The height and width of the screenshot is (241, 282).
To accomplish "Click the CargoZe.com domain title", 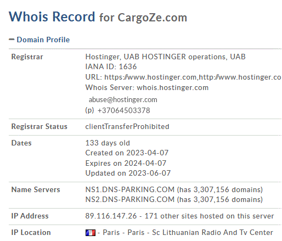I will [153, 18].
